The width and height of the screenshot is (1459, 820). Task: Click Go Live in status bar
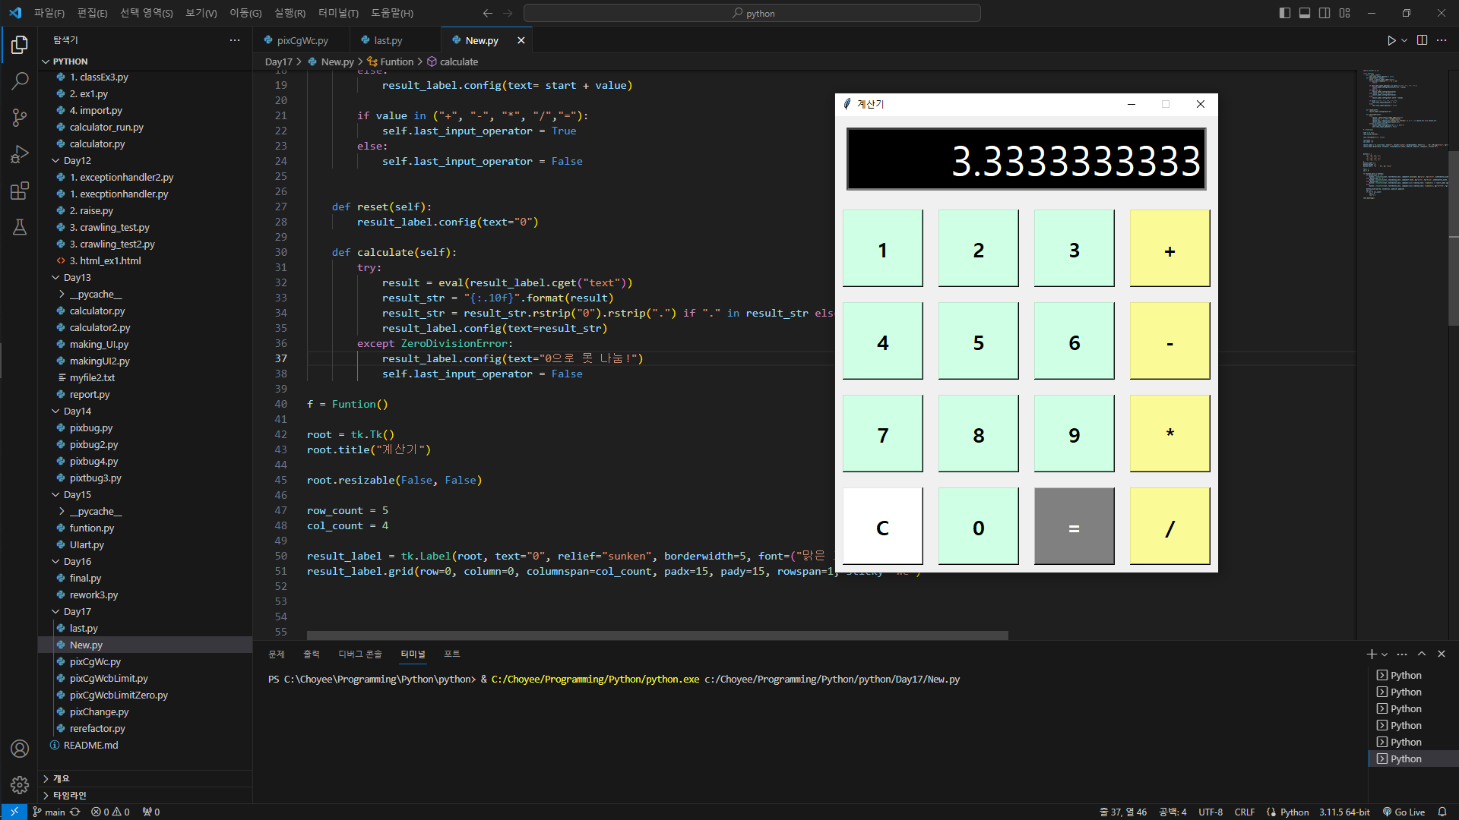pos(1403,812)
